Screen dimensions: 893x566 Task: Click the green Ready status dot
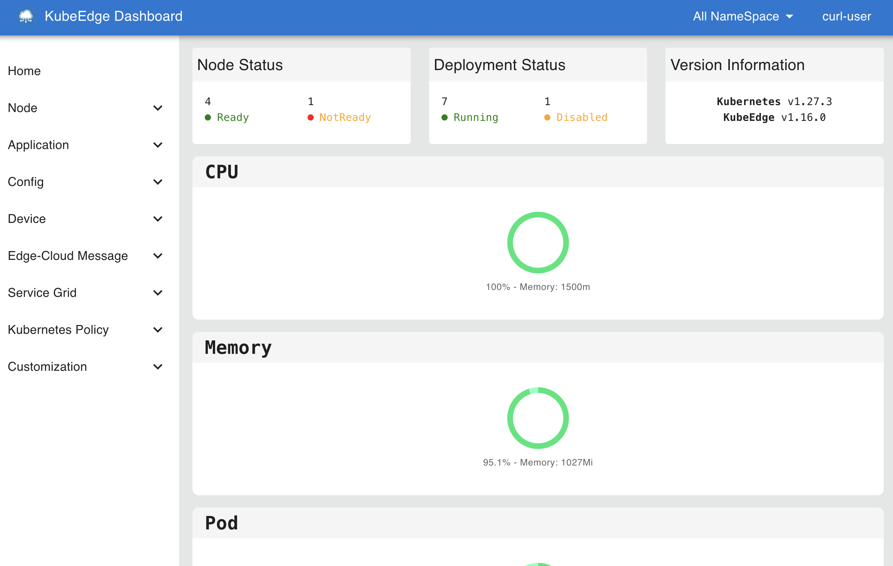click(208, 117)
